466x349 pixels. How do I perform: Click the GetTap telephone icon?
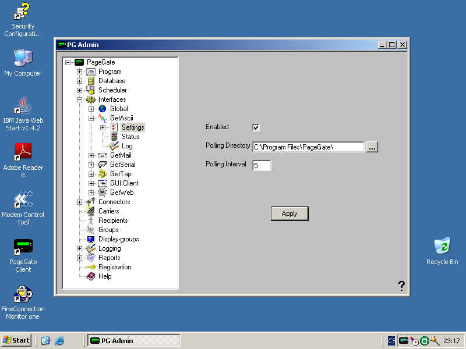point(103,174)
